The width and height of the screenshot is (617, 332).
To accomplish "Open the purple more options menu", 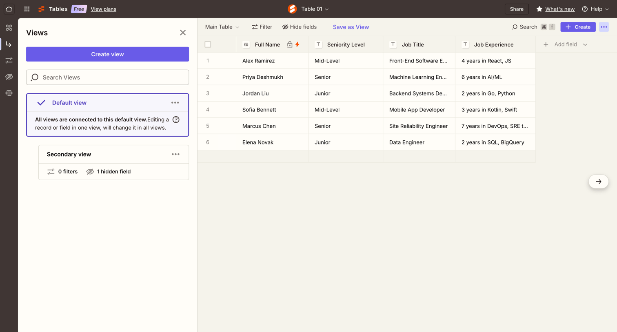I will tap(604, 27).
